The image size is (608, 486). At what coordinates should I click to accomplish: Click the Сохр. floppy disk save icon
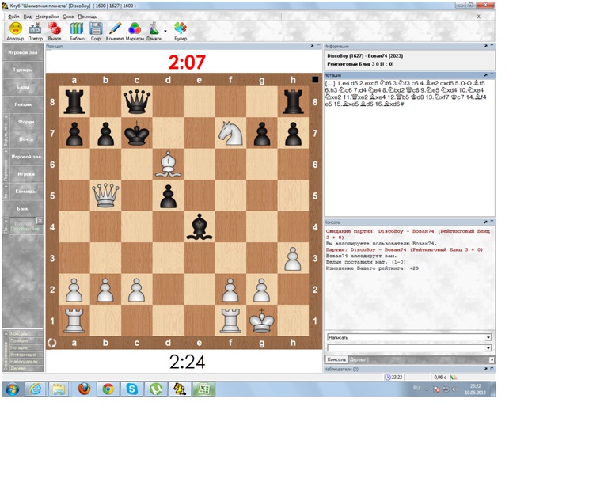tap(96, 29)
